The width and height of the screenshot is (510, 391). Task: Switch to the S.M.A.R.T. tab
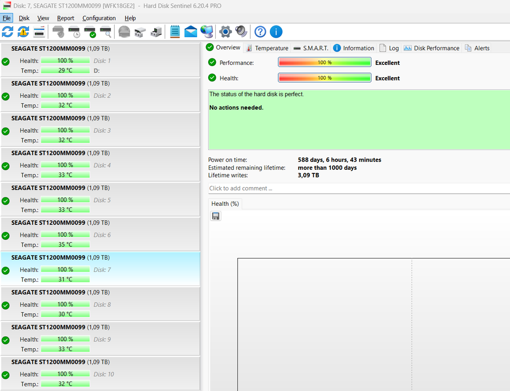[x=311, y=48]
